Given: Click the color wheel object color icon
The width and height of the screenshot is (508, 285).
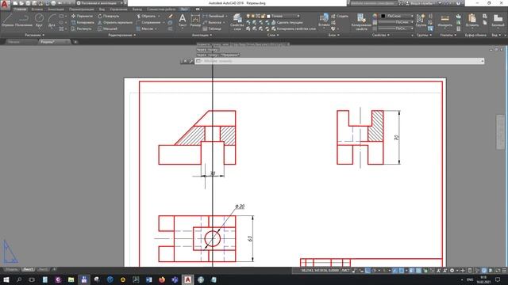Looking at the screenshot, I should (x=375, y=16).
